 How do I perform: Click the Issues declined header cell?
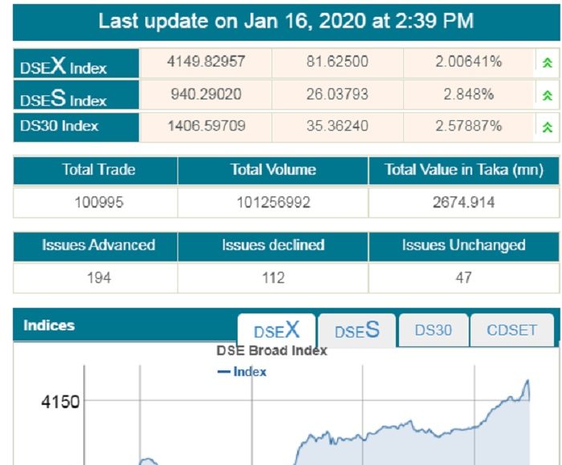(273, 245)
